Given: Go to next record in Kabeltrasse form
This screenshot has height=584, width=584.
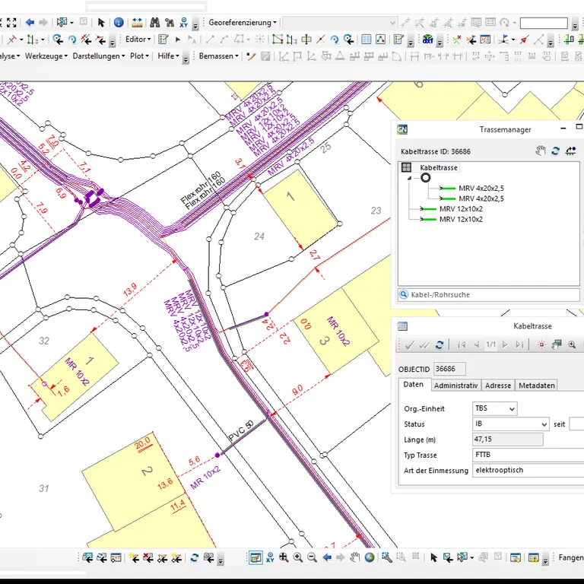Looking at the screenshot, I should [505, 345].
